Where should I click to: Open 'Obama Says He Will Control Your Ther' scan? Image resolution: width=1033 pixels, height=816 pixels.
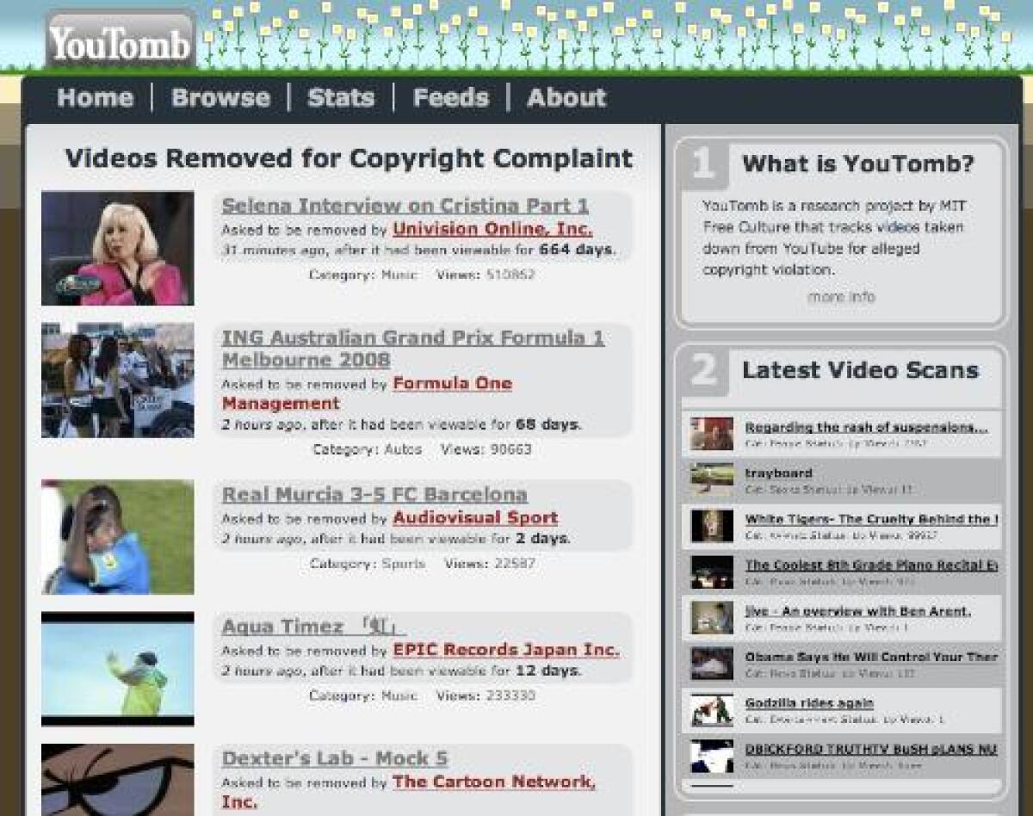click(x=871, y=657)
